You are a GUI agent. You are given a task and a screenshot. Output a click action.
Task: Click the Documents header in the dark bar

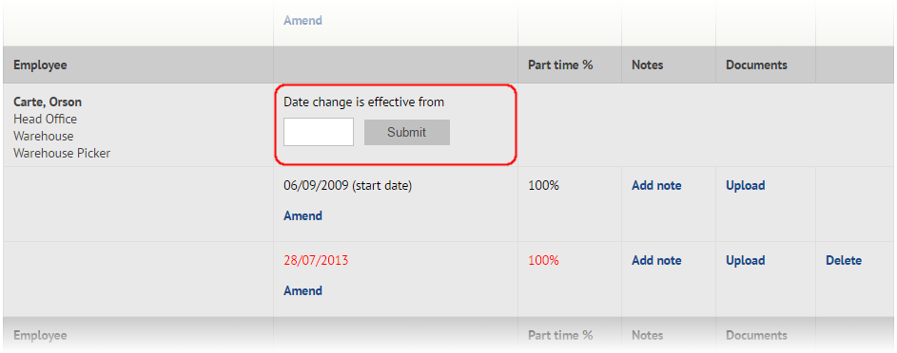pyautogui.click(x=756, y=65)
